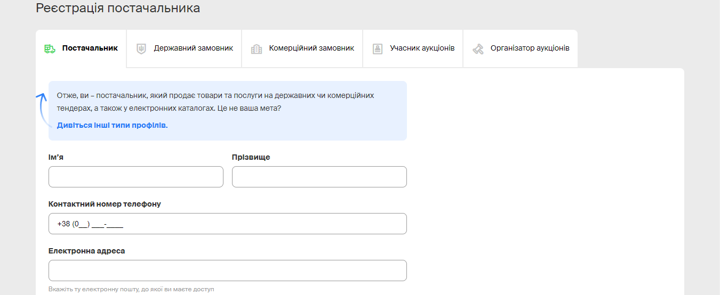Click the building icon for Комерційний замовник
This screenshot has width=720, height=295.
pyautogui.click(x=257, y=48)
